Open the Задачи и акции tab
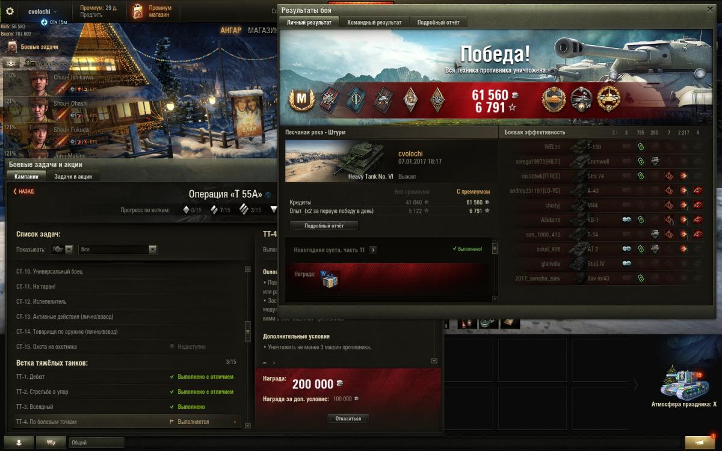The image size is (722, 451). coord(73,177)
